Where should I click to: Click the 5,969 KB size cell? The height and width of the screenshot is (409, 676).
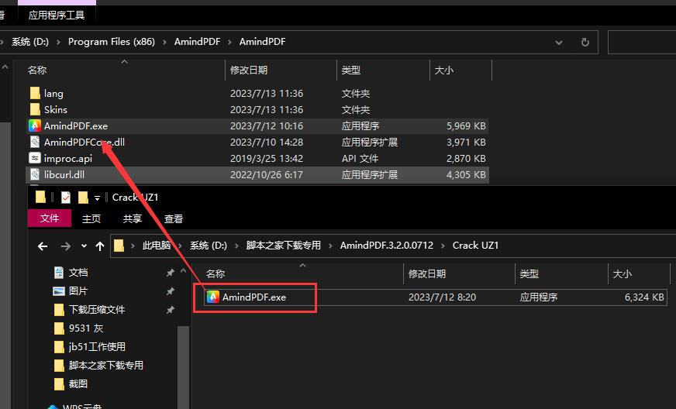pyautogui.click(x=466, y=125)
